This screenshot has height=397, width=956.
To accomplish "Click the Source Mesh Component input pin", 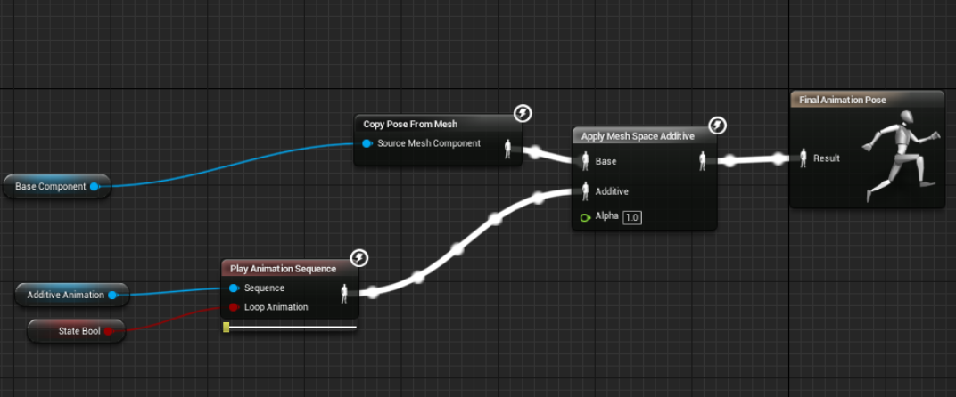I will click(367, 143).
